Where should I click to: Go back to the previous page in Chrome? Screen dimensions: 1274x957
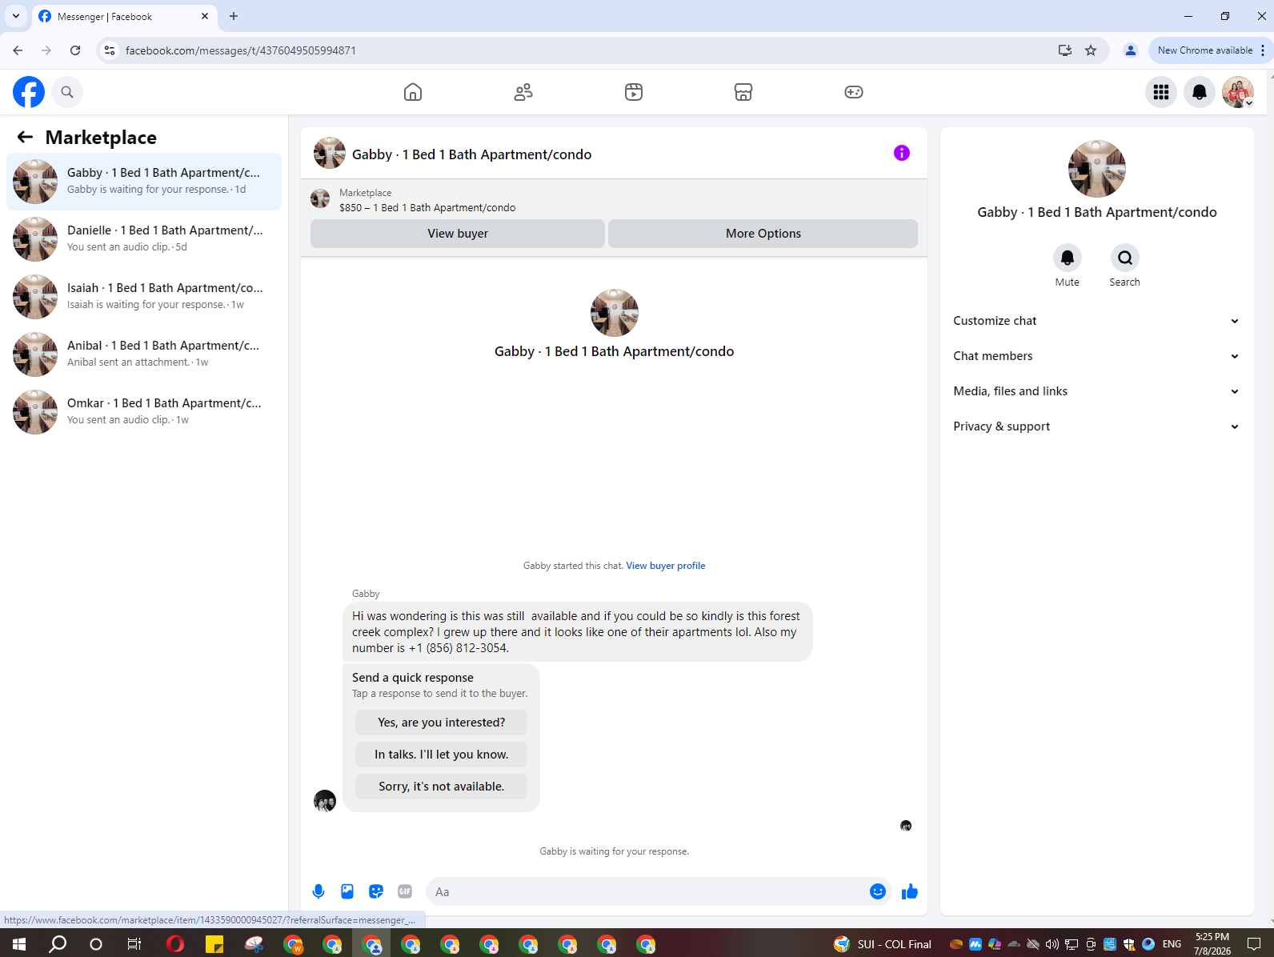point(18,50)
